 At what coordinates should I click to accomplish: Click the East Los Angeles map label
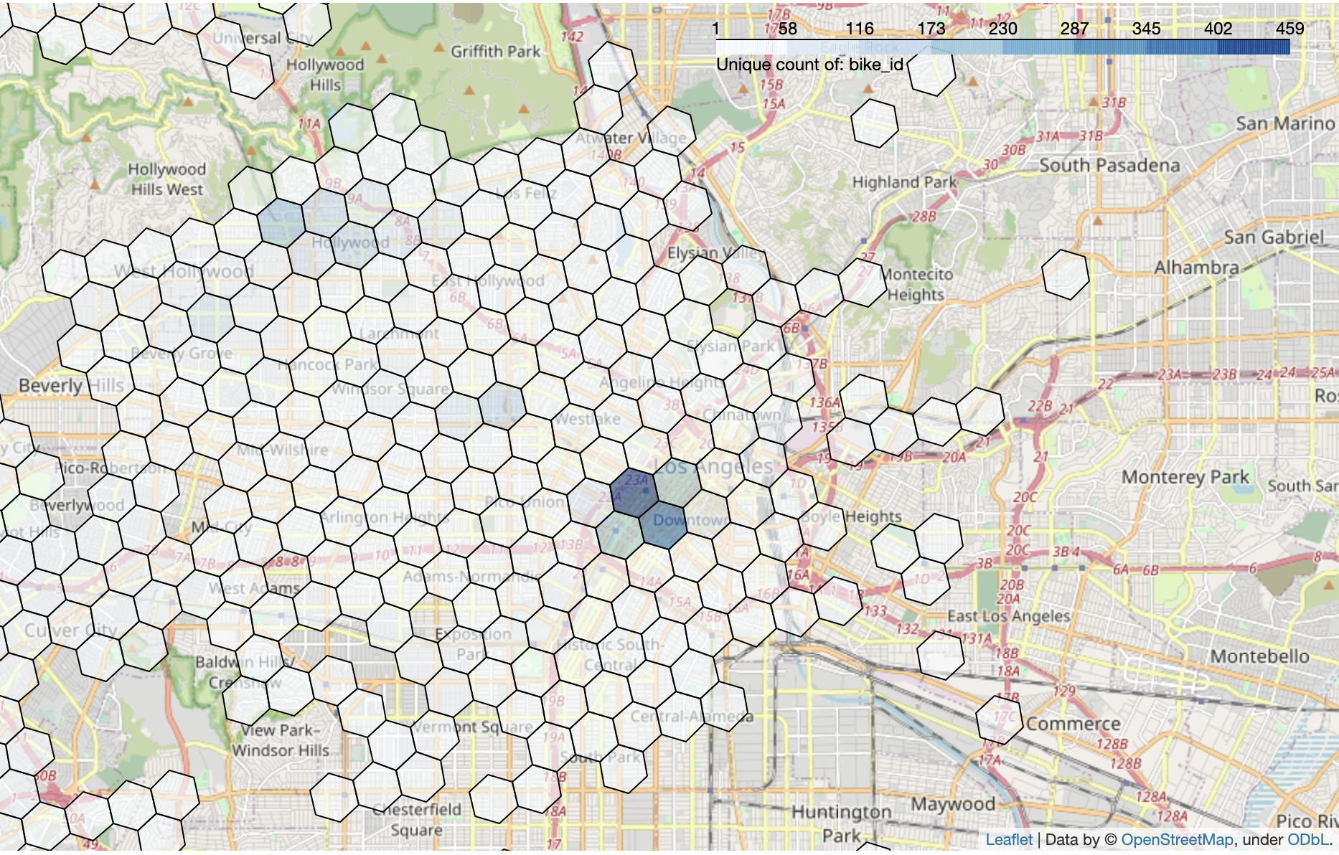point(1008,616)
